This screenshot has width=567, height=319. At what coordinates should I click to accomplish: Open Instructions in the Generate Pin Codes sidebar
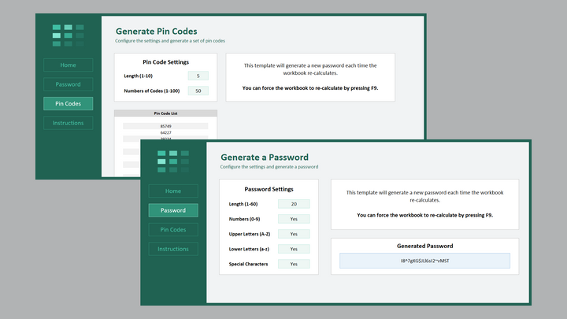point(68,123)
